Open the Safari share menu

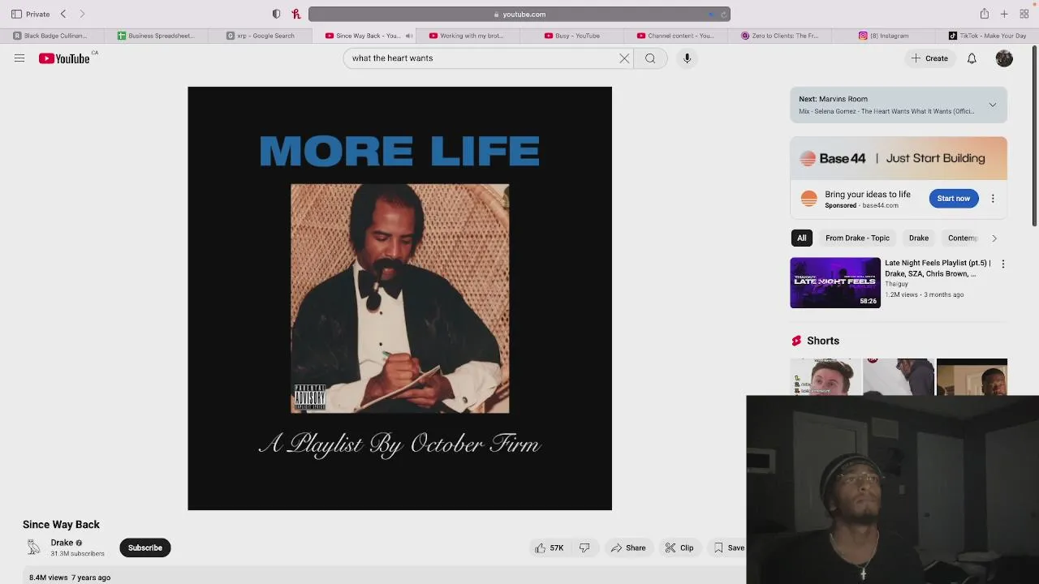tap(984, 14)
